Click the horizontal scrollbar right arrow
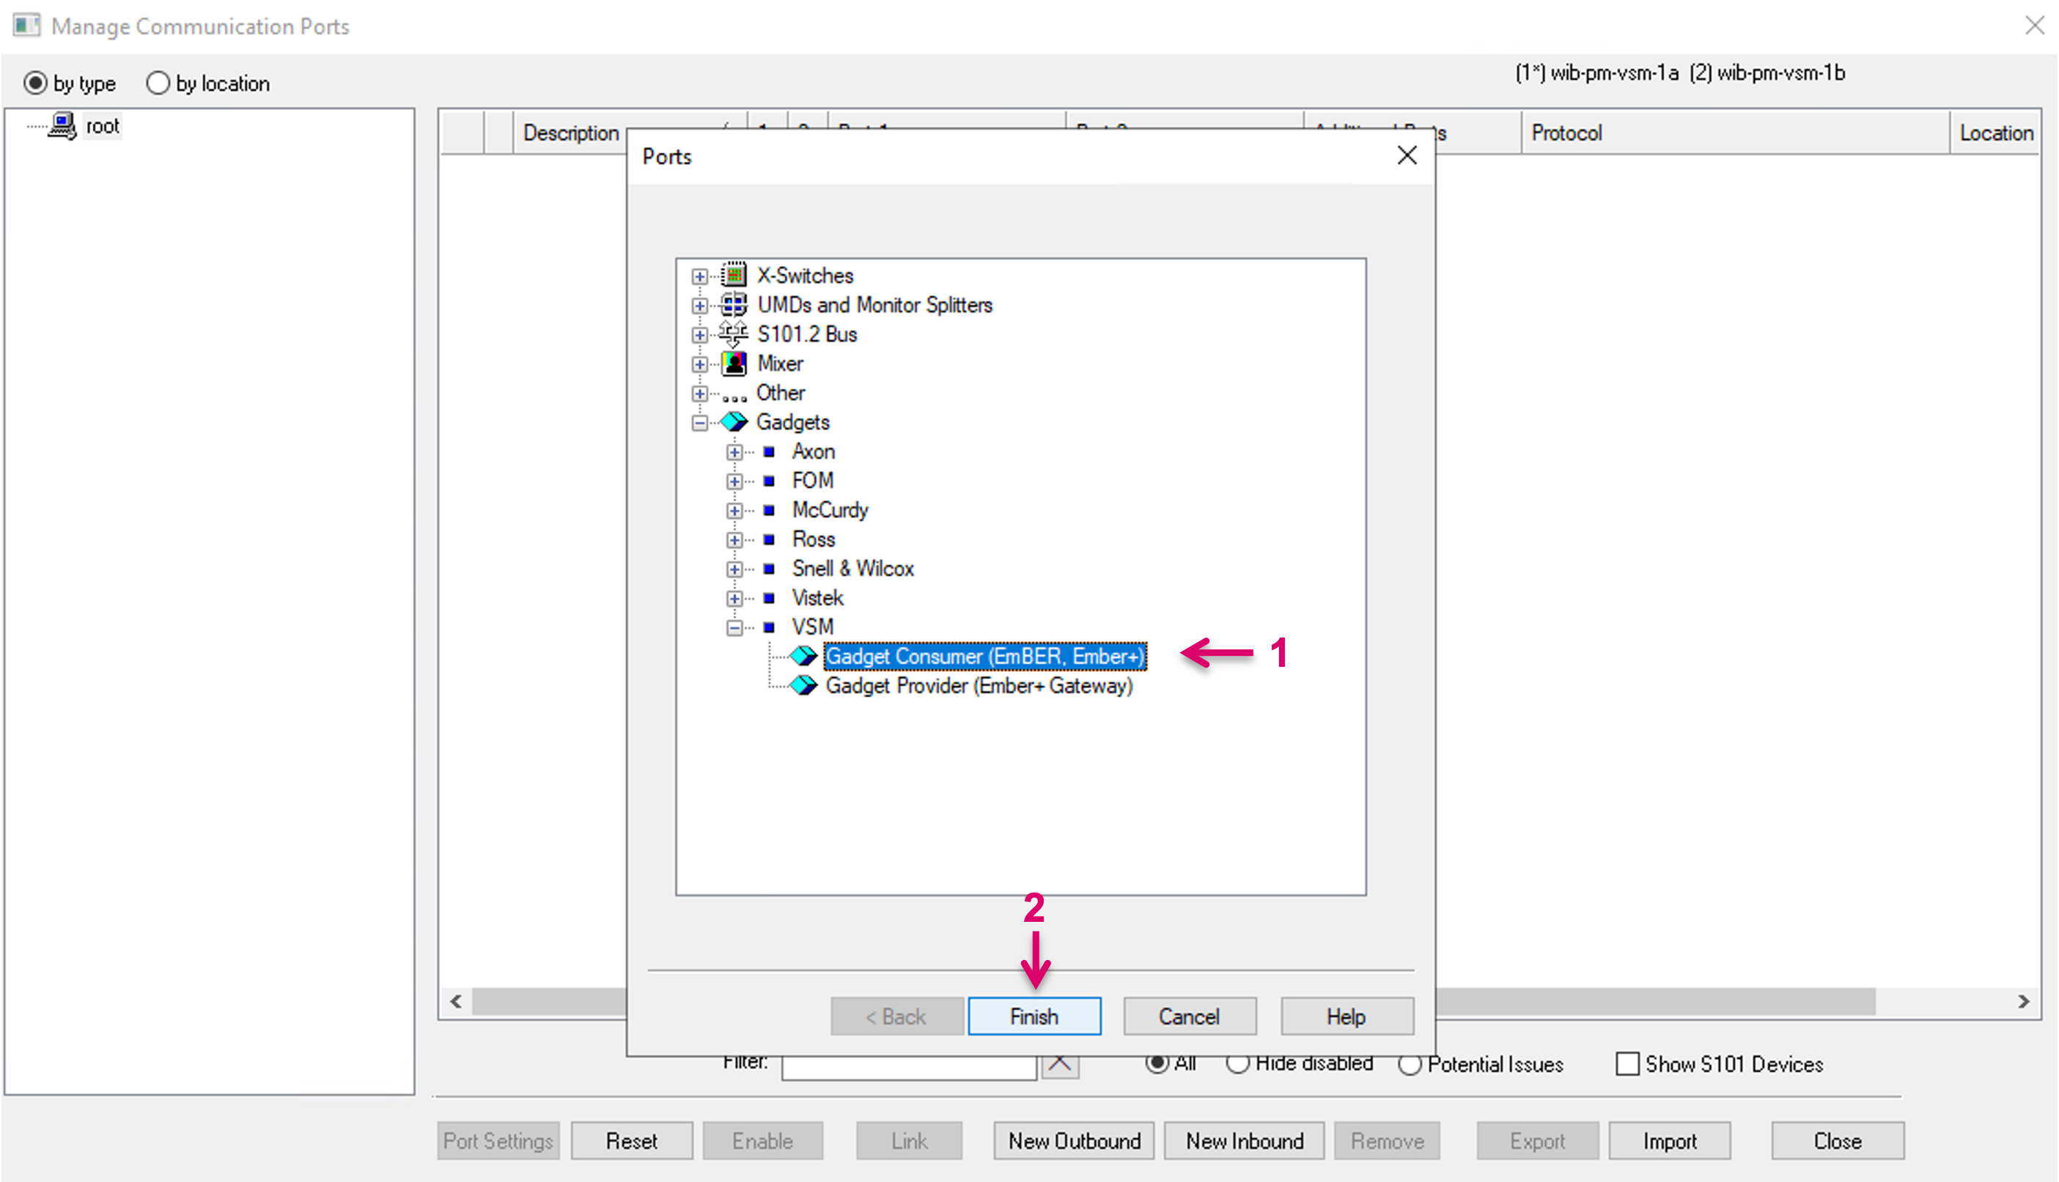The image size is (2059, 1182). 2023,1002
